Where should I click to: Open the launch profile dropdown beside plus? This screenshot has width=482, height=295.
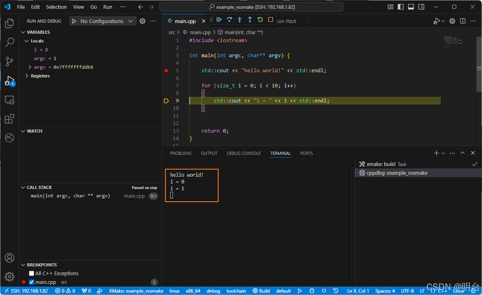click(x=443, y=153)
